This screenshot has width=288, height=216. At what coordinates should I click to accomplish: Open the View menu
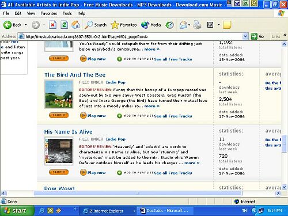pyautogui.click(x=31, y=13)
